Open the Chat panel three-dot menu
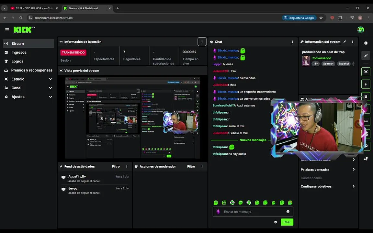Image resolution: width=373 pixels, height=233 pixels. pyautogui.click(x=292, y=42)
